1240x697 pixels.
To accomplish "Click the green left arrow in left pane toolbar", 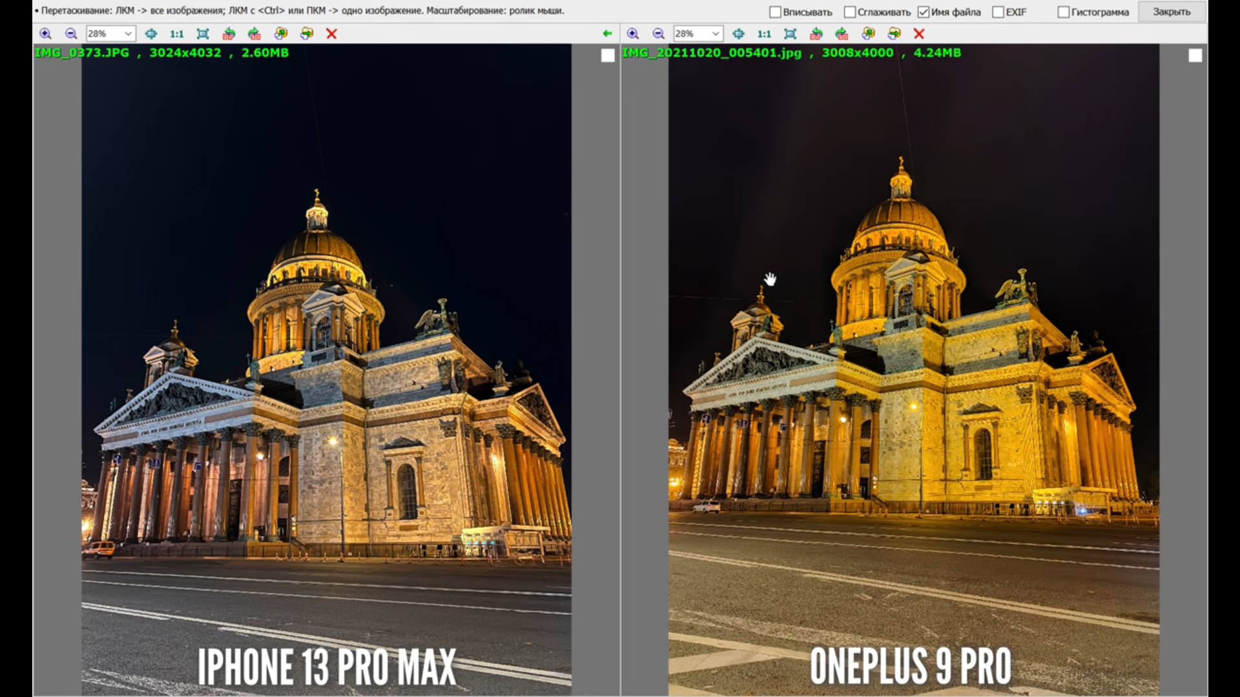I will pyautogui.click(x=607, y=34).
